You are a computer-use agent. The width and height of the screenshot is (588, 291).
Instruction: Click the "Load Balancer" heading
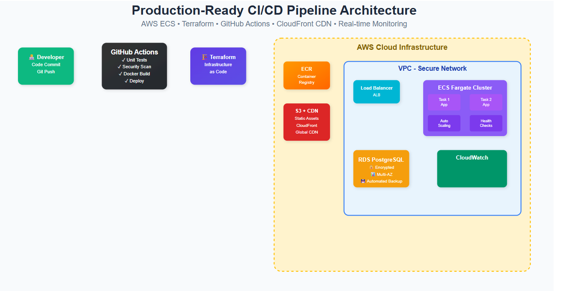coord(377,88)
